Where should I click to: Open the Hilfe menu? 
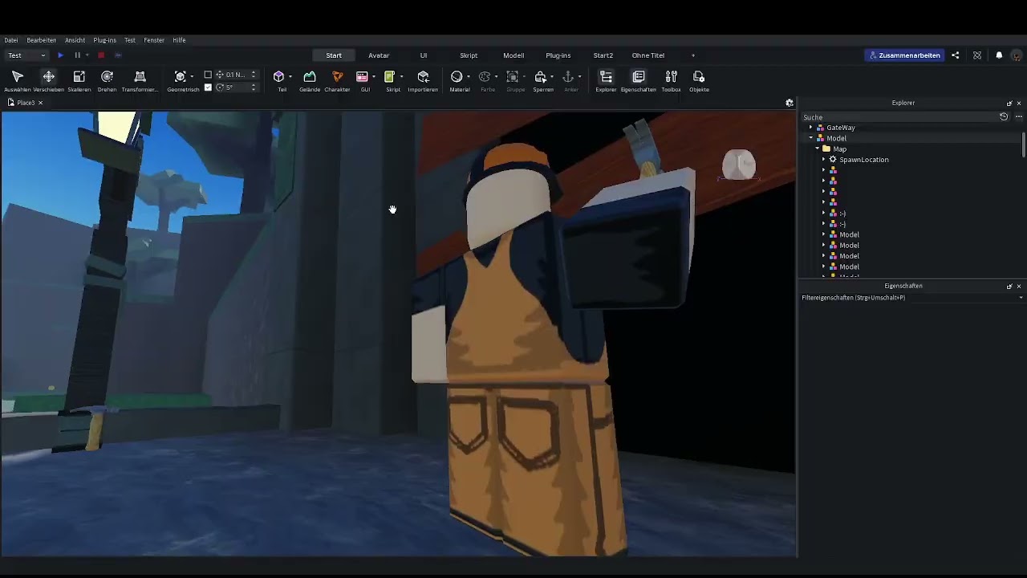click(179, 40)
